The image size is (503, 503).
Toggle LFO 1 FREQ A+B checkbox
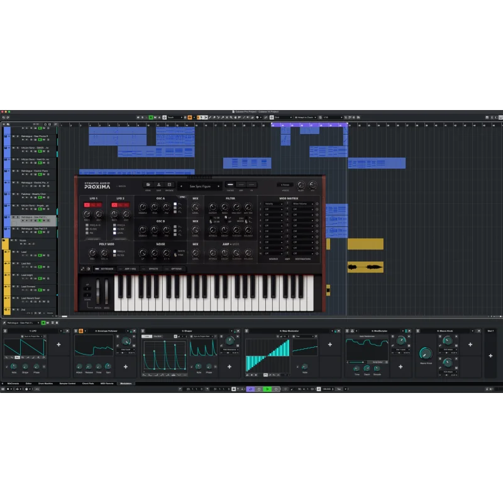[x=87, y=225]
